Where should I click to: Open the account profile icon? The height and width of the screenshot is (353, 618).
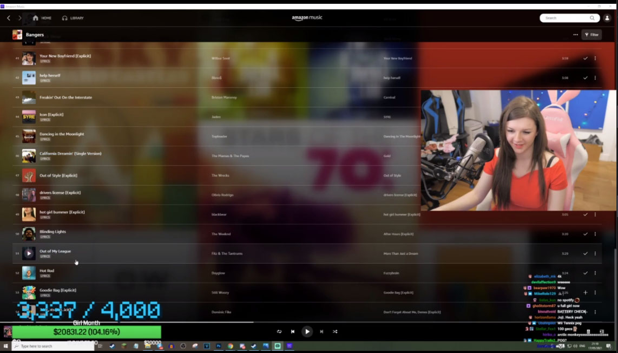point(607,18)
